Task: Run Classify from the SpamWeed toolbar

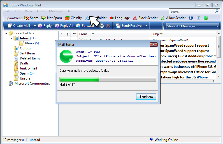Action: (x=73, y=18)
